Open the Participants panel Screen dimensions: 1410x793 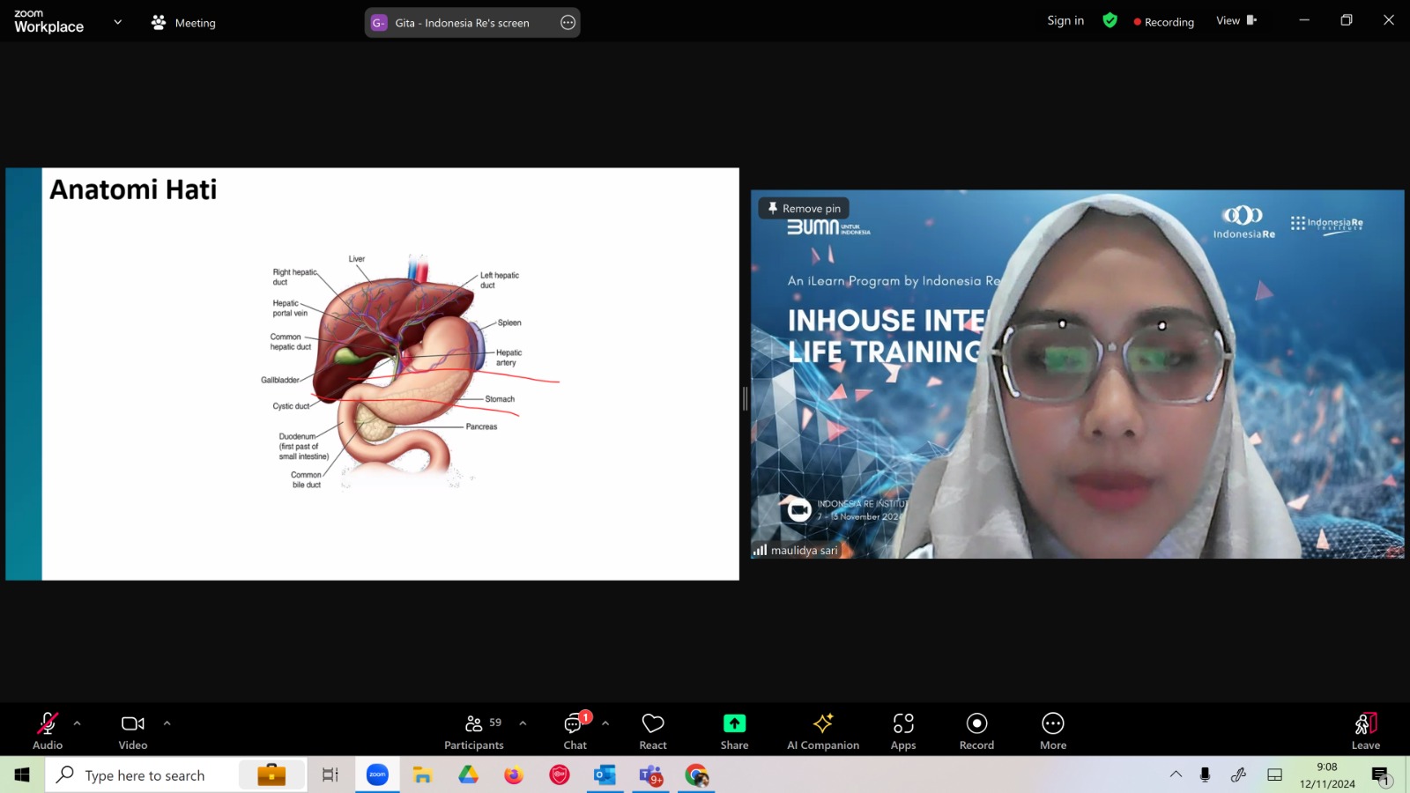[474, 730]
